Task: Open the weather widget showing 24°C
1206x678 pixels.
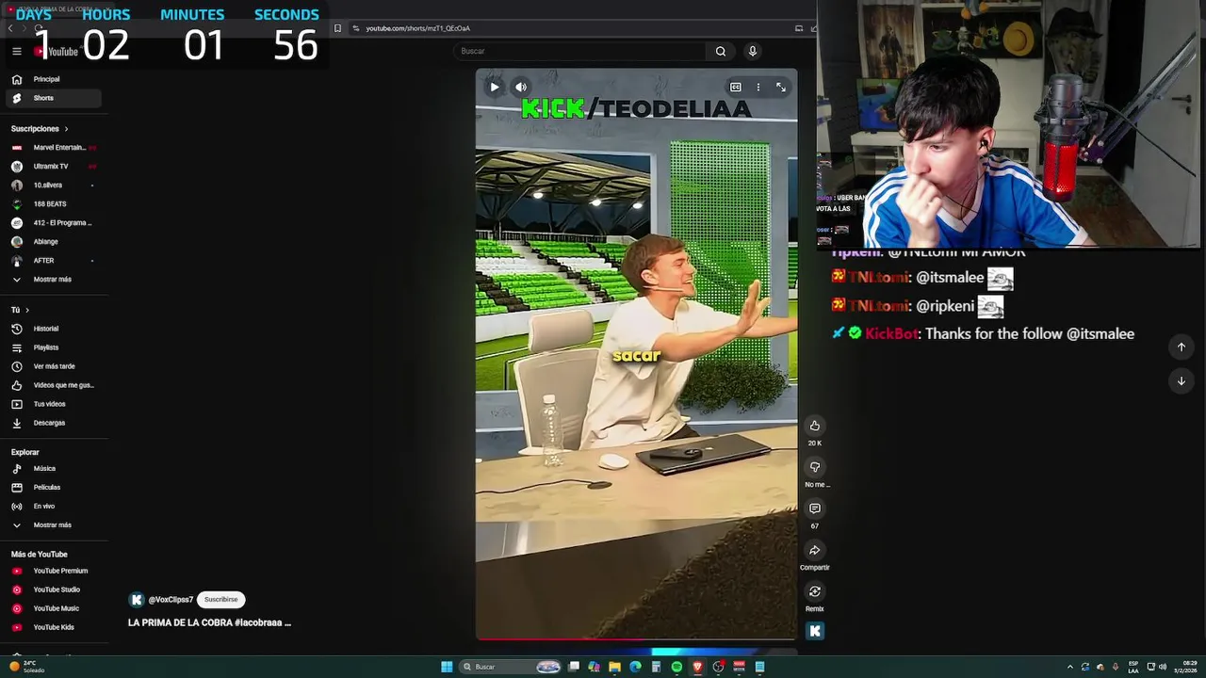Action: coord(26,667)
